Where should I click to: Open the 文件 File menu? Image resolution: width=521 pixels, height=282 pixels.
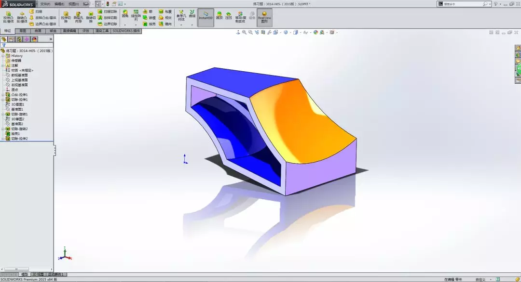pos(45,4)
